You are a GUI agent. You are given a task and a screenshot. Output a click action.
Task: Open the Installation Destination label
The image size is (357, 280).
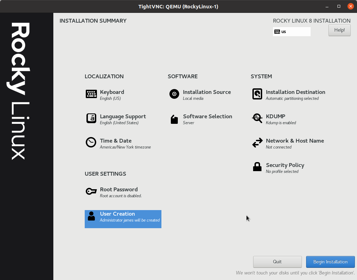296,92
